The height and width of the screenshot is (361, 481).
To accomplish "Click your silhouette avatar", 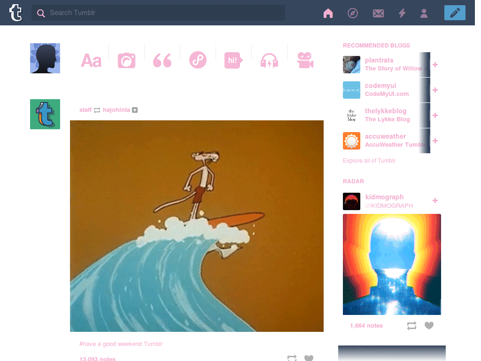I will (45, 58).
